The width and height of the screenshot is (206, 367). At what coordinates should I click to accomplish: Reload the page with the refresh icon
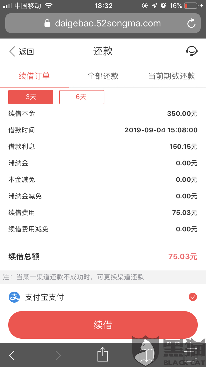[x=191, y=23]
